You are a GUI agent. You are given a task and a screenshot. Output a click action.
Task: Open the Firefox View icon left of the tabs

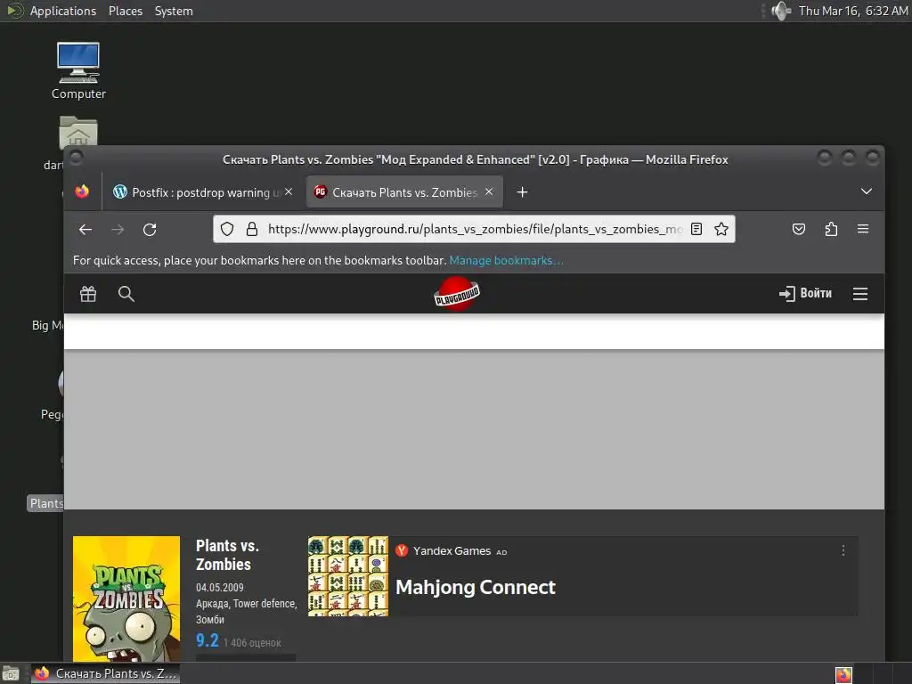point(82,191)
